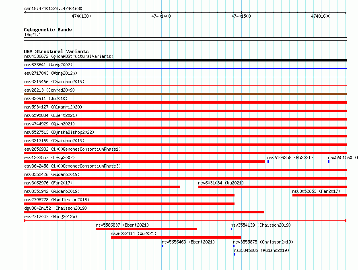358x270 pixels.
Task: Open variant dgv3842n152 (Chaisson2019)
Action: coord(56,208)
